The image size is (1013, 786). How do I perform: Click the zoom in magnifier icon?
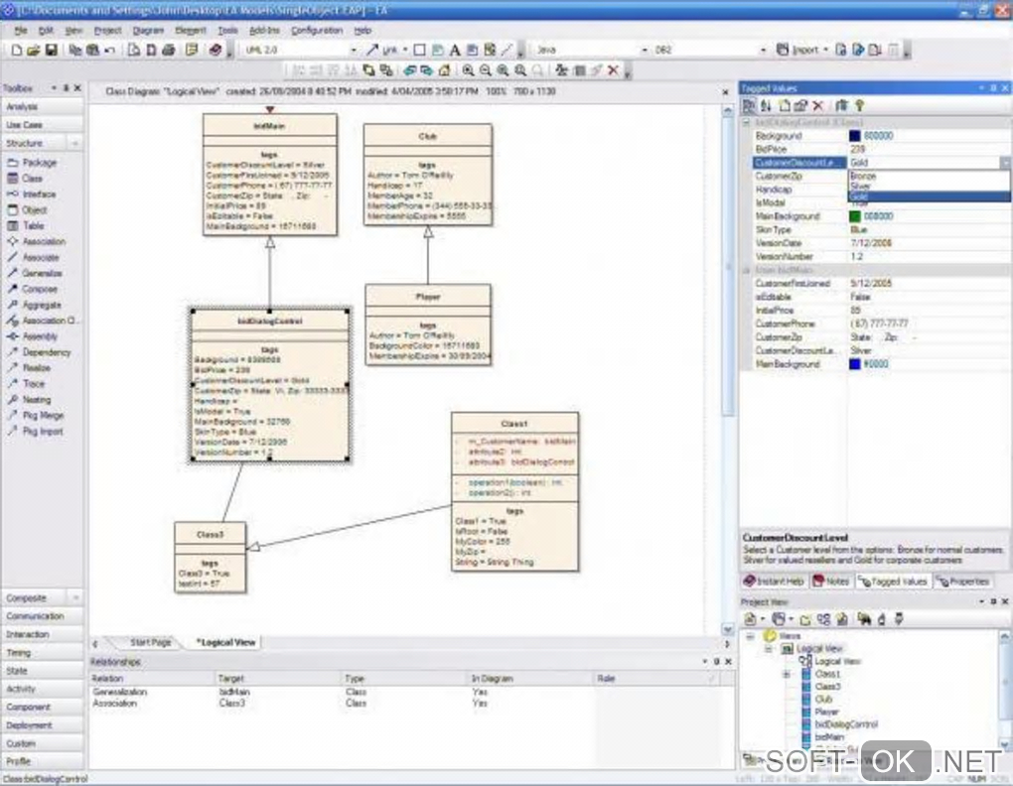tap(468, 70)
